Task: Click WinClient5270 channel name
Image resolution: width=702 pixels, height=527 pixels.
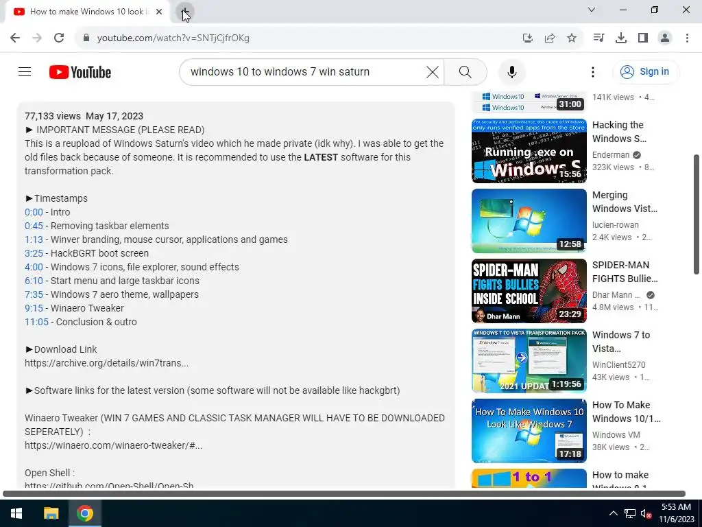Action: 619,365
